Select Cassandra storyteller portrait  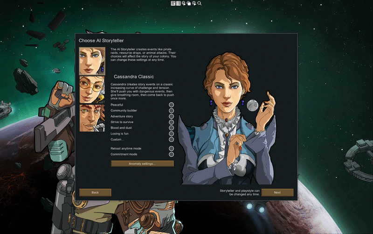coord(92,61)
